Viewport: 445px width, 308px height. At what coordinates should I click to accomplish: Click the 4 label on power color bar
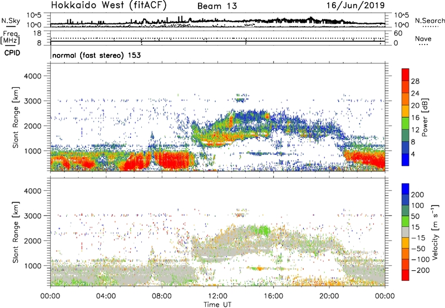413,155
